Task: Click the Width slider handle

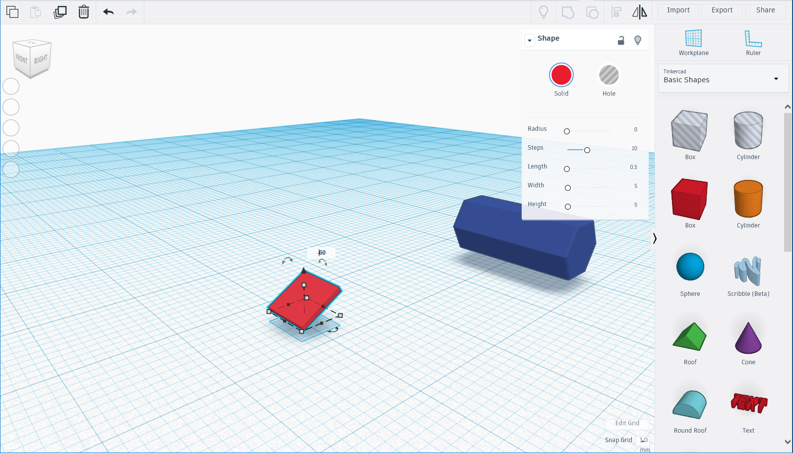Action: [x=568, y=188]
